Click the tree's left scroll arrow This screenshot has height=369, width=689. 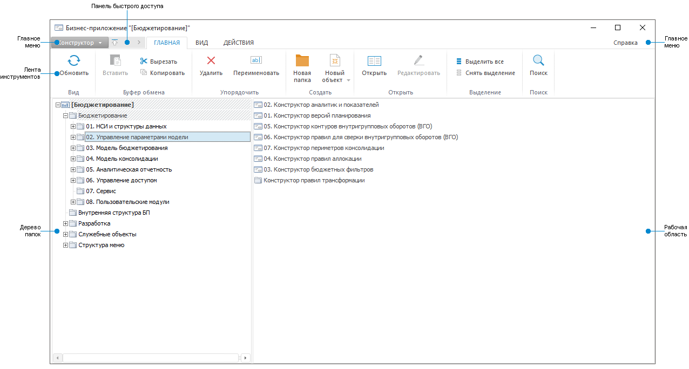(58, 358)
